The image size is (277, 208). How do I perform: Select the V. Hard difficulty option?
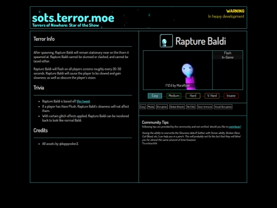tap(212, 96)
